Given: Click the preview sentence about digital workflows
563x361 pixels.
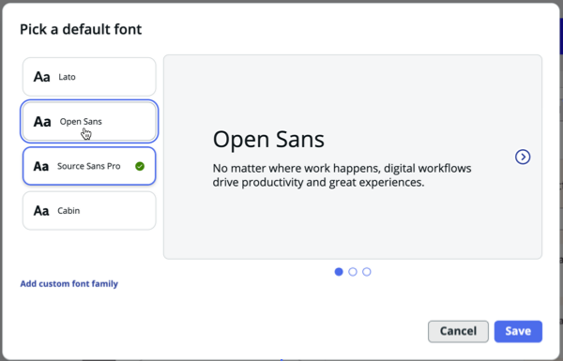Looking at the screenshot, I should (342, 175).
